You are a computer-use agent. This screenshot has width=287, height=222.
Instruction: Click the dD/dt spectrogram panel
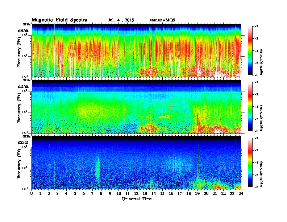(137, 107)
